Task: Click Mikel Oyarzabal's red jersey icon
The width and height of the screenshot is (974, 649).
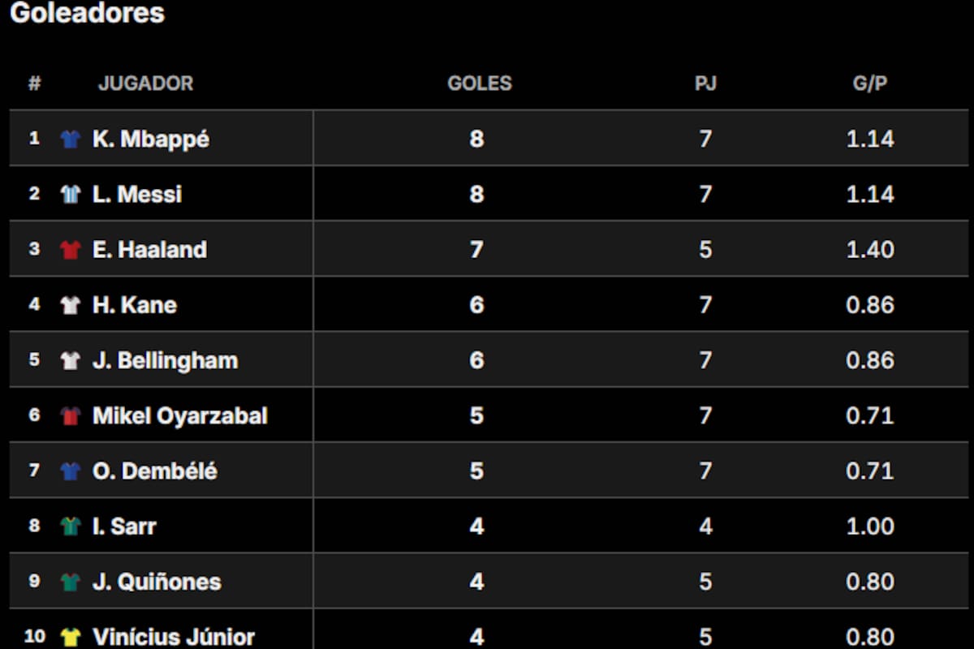Action: [x=71, y=416]
